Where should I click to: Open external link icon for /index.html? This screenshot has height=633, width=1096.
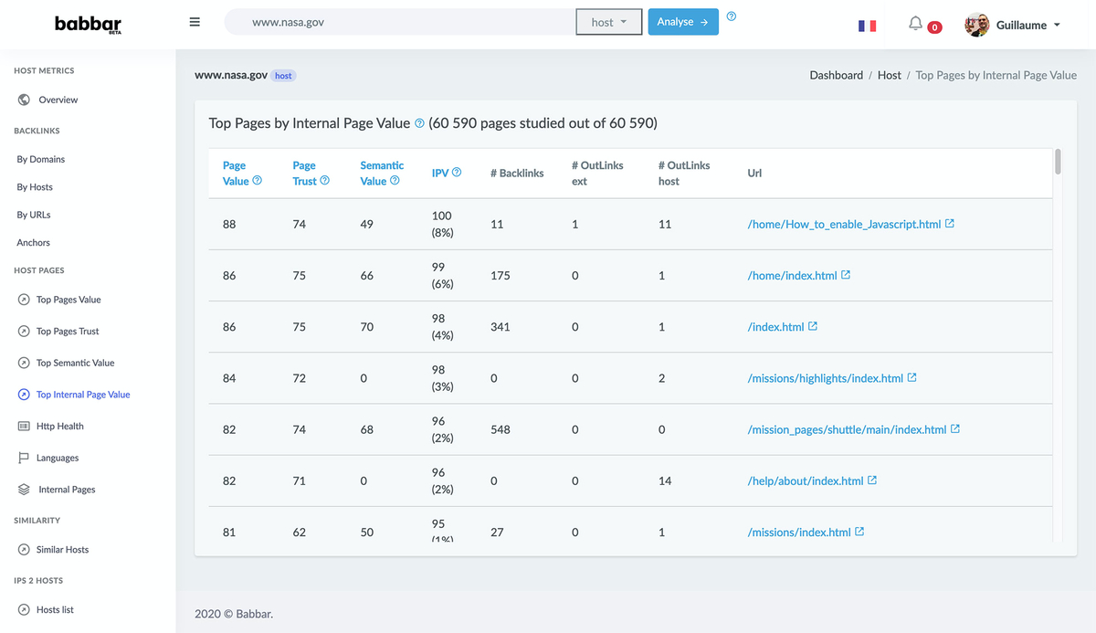pos(813,326)
